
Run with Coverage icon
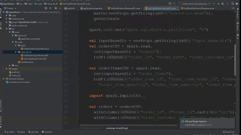tap(223, 4)
